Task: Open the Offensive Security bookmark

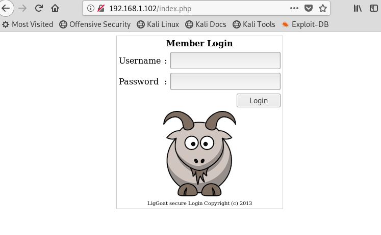Action: (x=95, y=24)
